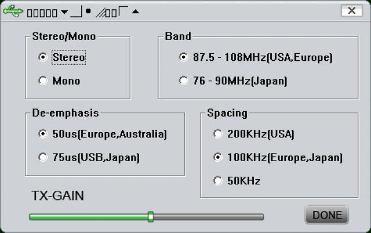Choose the 87.5 - 108MHz band
Viewport: 371px width, 233px height.
183,57
